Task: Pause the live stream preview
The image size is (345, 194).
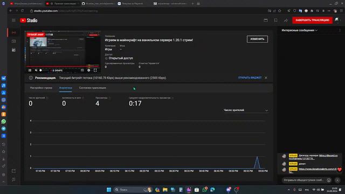Action: coord(30,71)
